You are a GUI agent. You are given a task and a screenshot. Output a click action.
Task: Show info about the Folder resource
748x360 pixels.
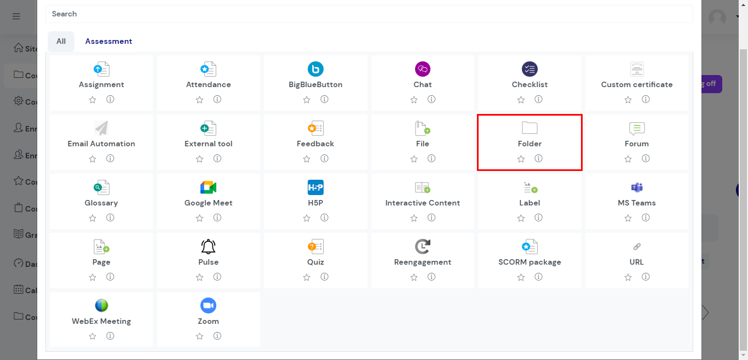(538, 158)
